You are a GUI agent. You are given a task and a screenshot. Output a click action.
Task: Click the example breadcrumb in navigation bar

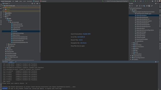tap(29, 1)
